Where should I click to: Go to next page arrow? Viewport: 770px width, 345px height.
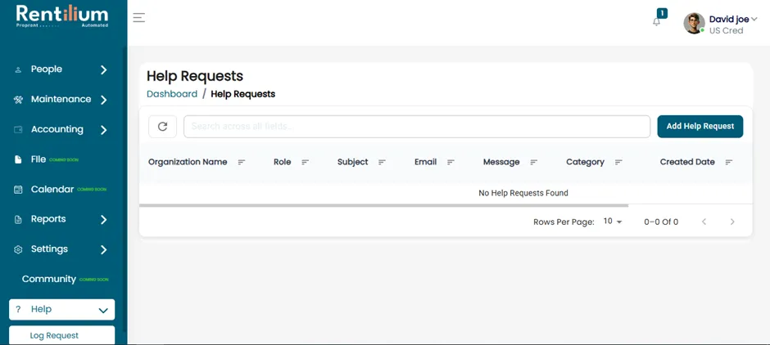[732, 222]
